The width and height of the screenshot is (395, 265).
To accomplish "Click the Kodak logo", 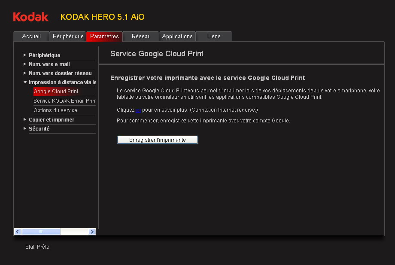I will (30, 17).
